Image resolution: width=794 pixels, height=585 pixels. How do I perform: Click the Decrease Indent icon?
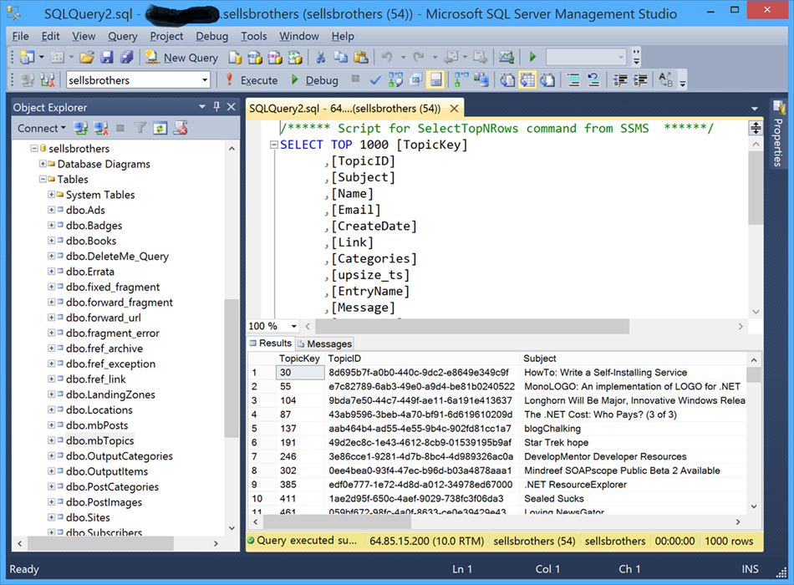click(x=620, y=80)
